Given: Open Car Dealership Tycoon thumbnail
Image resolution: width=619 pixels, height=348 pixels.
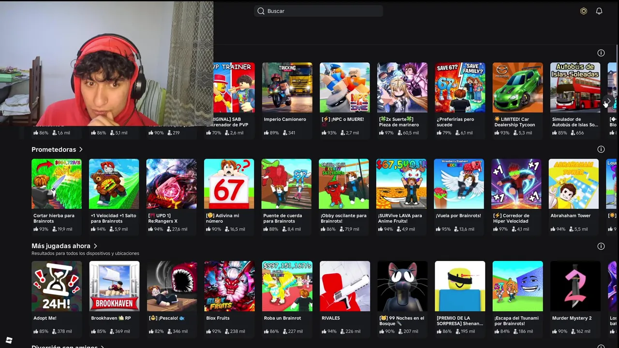Looking at the screenshot, I should 518,87.
